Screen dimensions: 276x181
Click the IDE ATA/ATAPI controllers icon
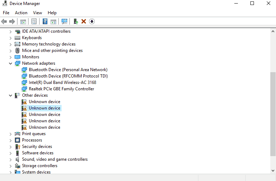pyautogui.click(x=17, y=31)
